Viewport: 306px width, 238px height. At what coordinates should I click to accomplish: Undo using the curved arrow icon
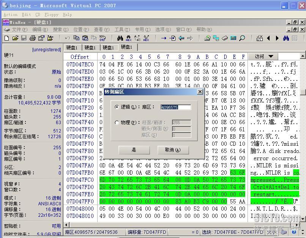pyautogui.click(x=68, y=38)
